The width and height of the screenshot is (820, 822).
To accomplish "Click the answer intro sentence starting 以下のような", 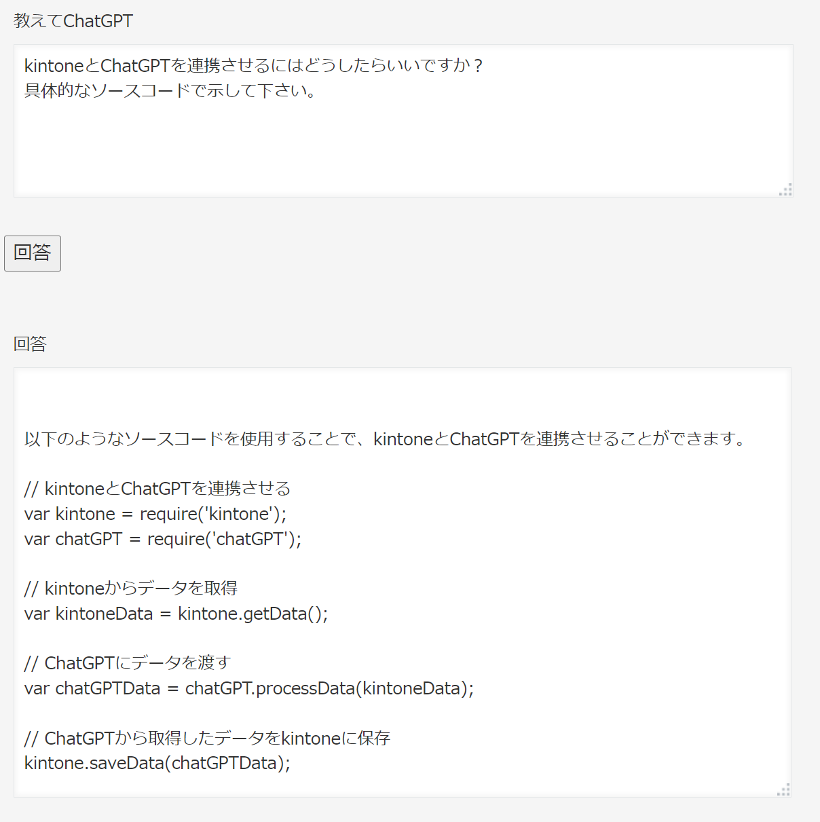I will (384, 439).
